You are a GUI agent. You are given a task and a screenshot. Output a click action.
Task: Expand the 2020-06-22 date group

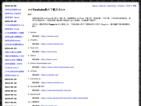point(11,91)
